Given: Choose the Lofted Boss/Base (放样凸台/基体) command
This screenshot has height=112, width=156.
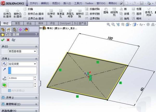Looking at the screenshot, I should (34, 14).
